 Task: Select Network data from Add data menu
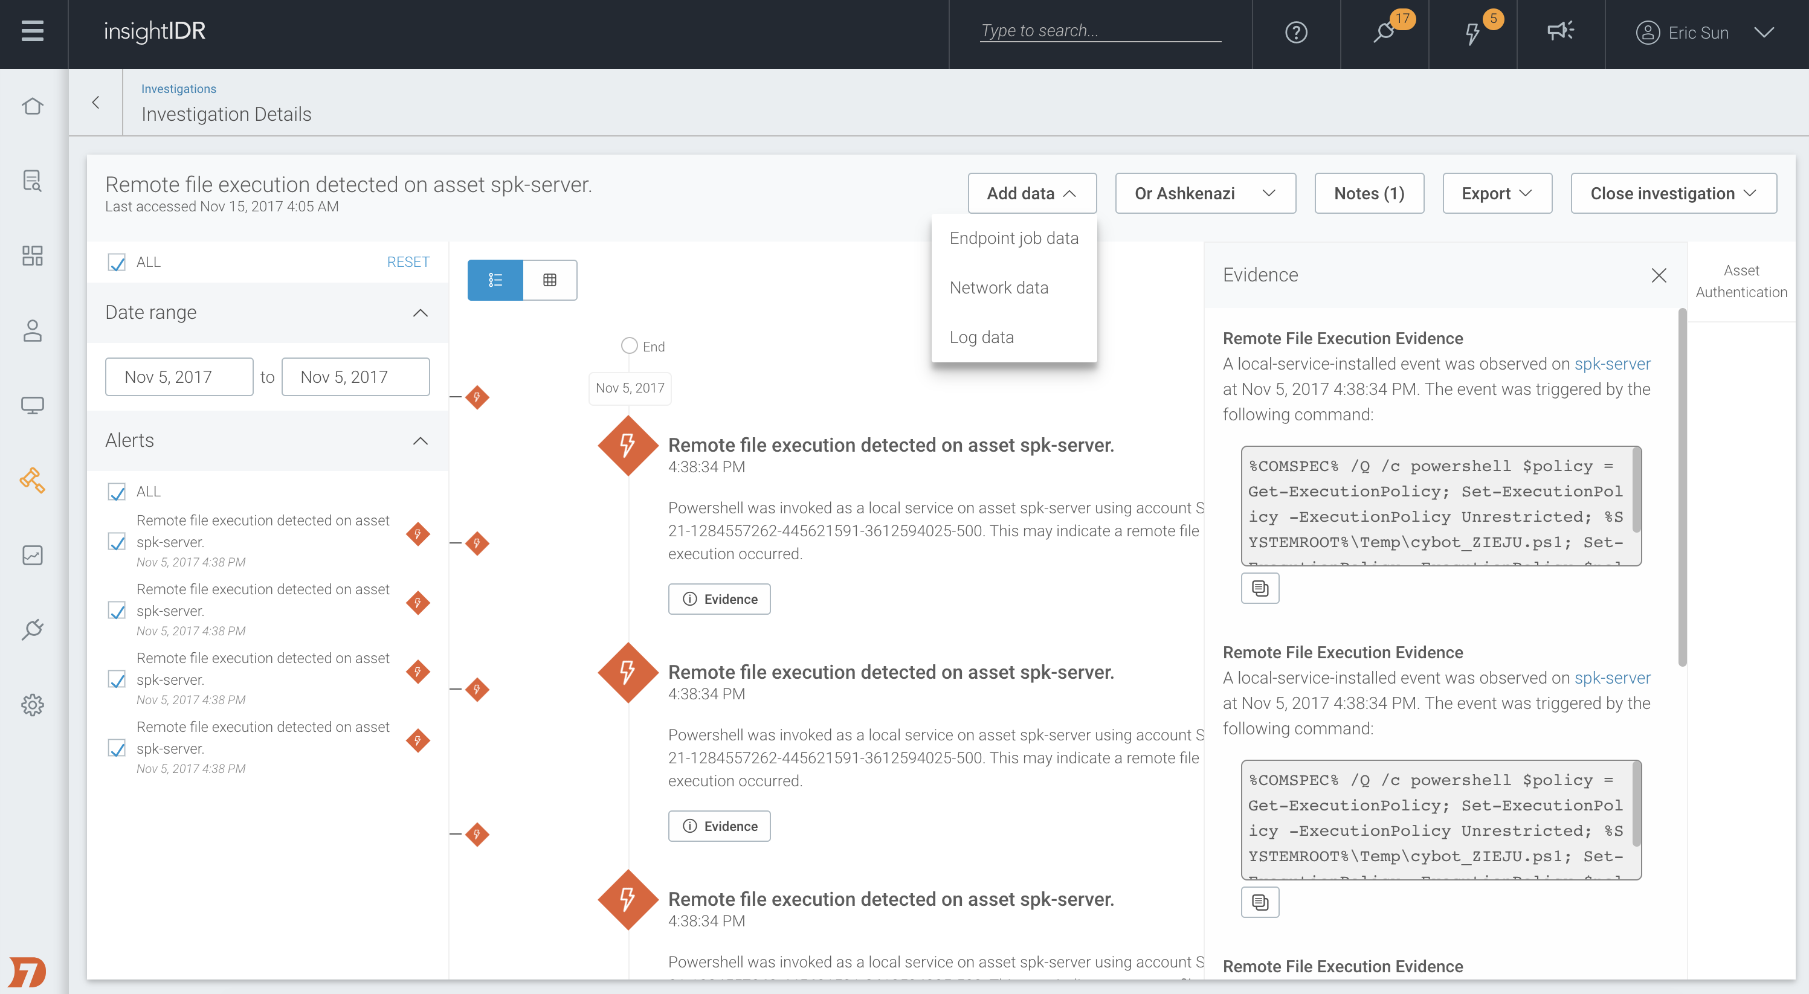click(x=999, y=288)
